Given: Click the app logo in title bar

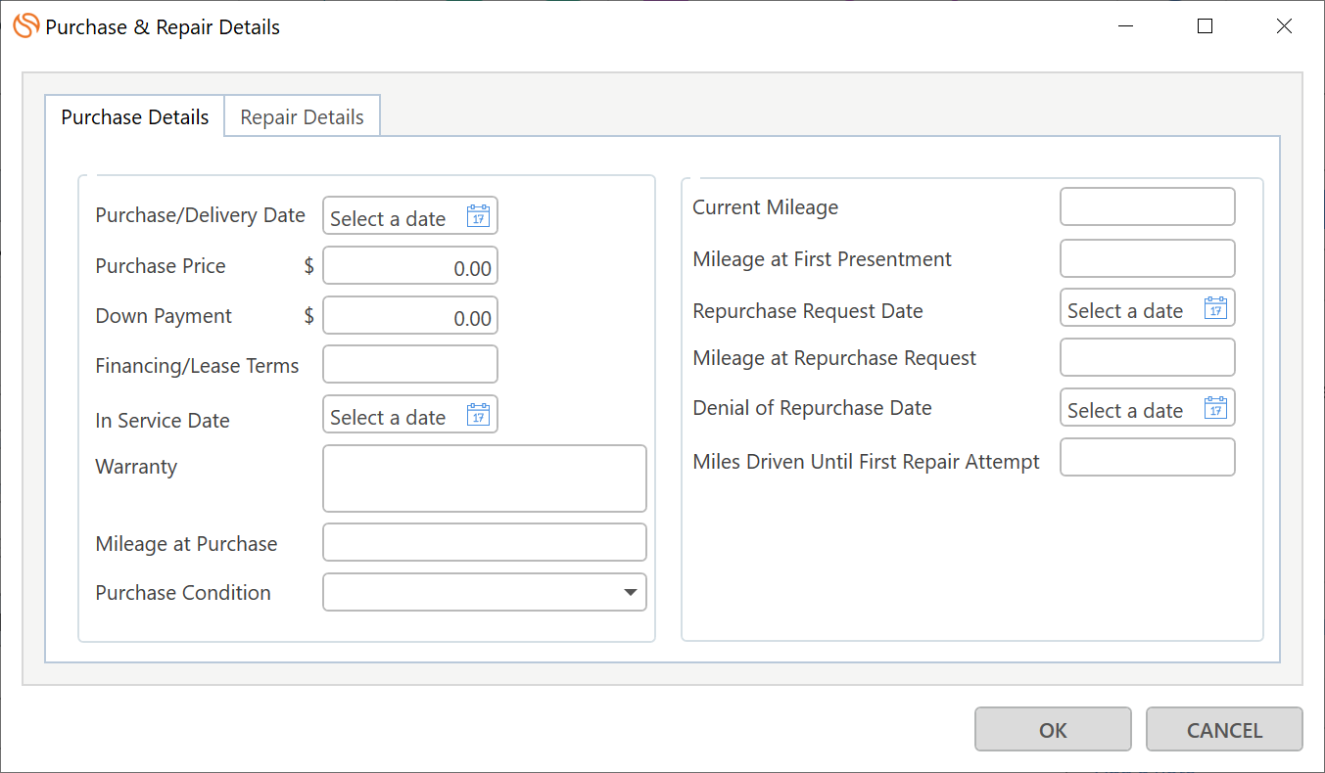Looking at the screenshot, I should [x=26, y=26].
